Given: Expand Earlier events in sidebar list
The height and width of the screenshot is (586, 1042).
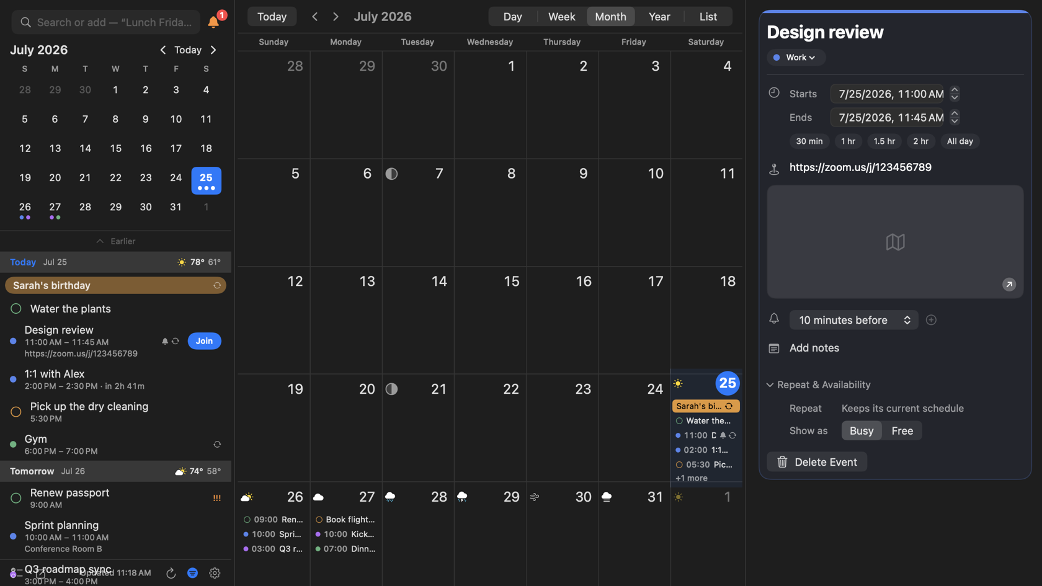Looking at the screenshot, I should [116, 241].
